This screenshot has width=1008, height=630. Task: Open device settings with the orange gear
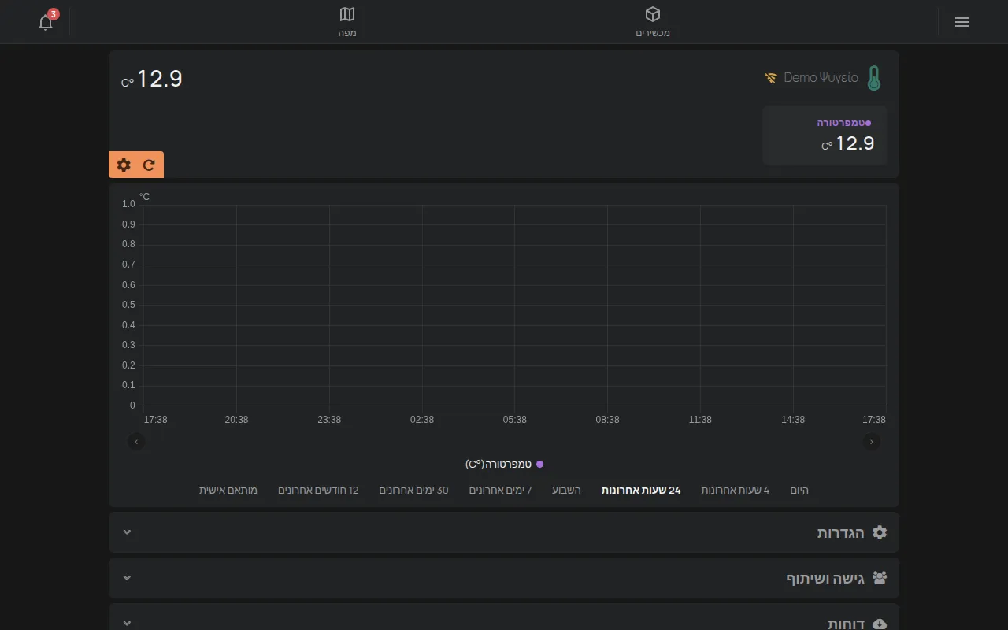tap(124, 165)
